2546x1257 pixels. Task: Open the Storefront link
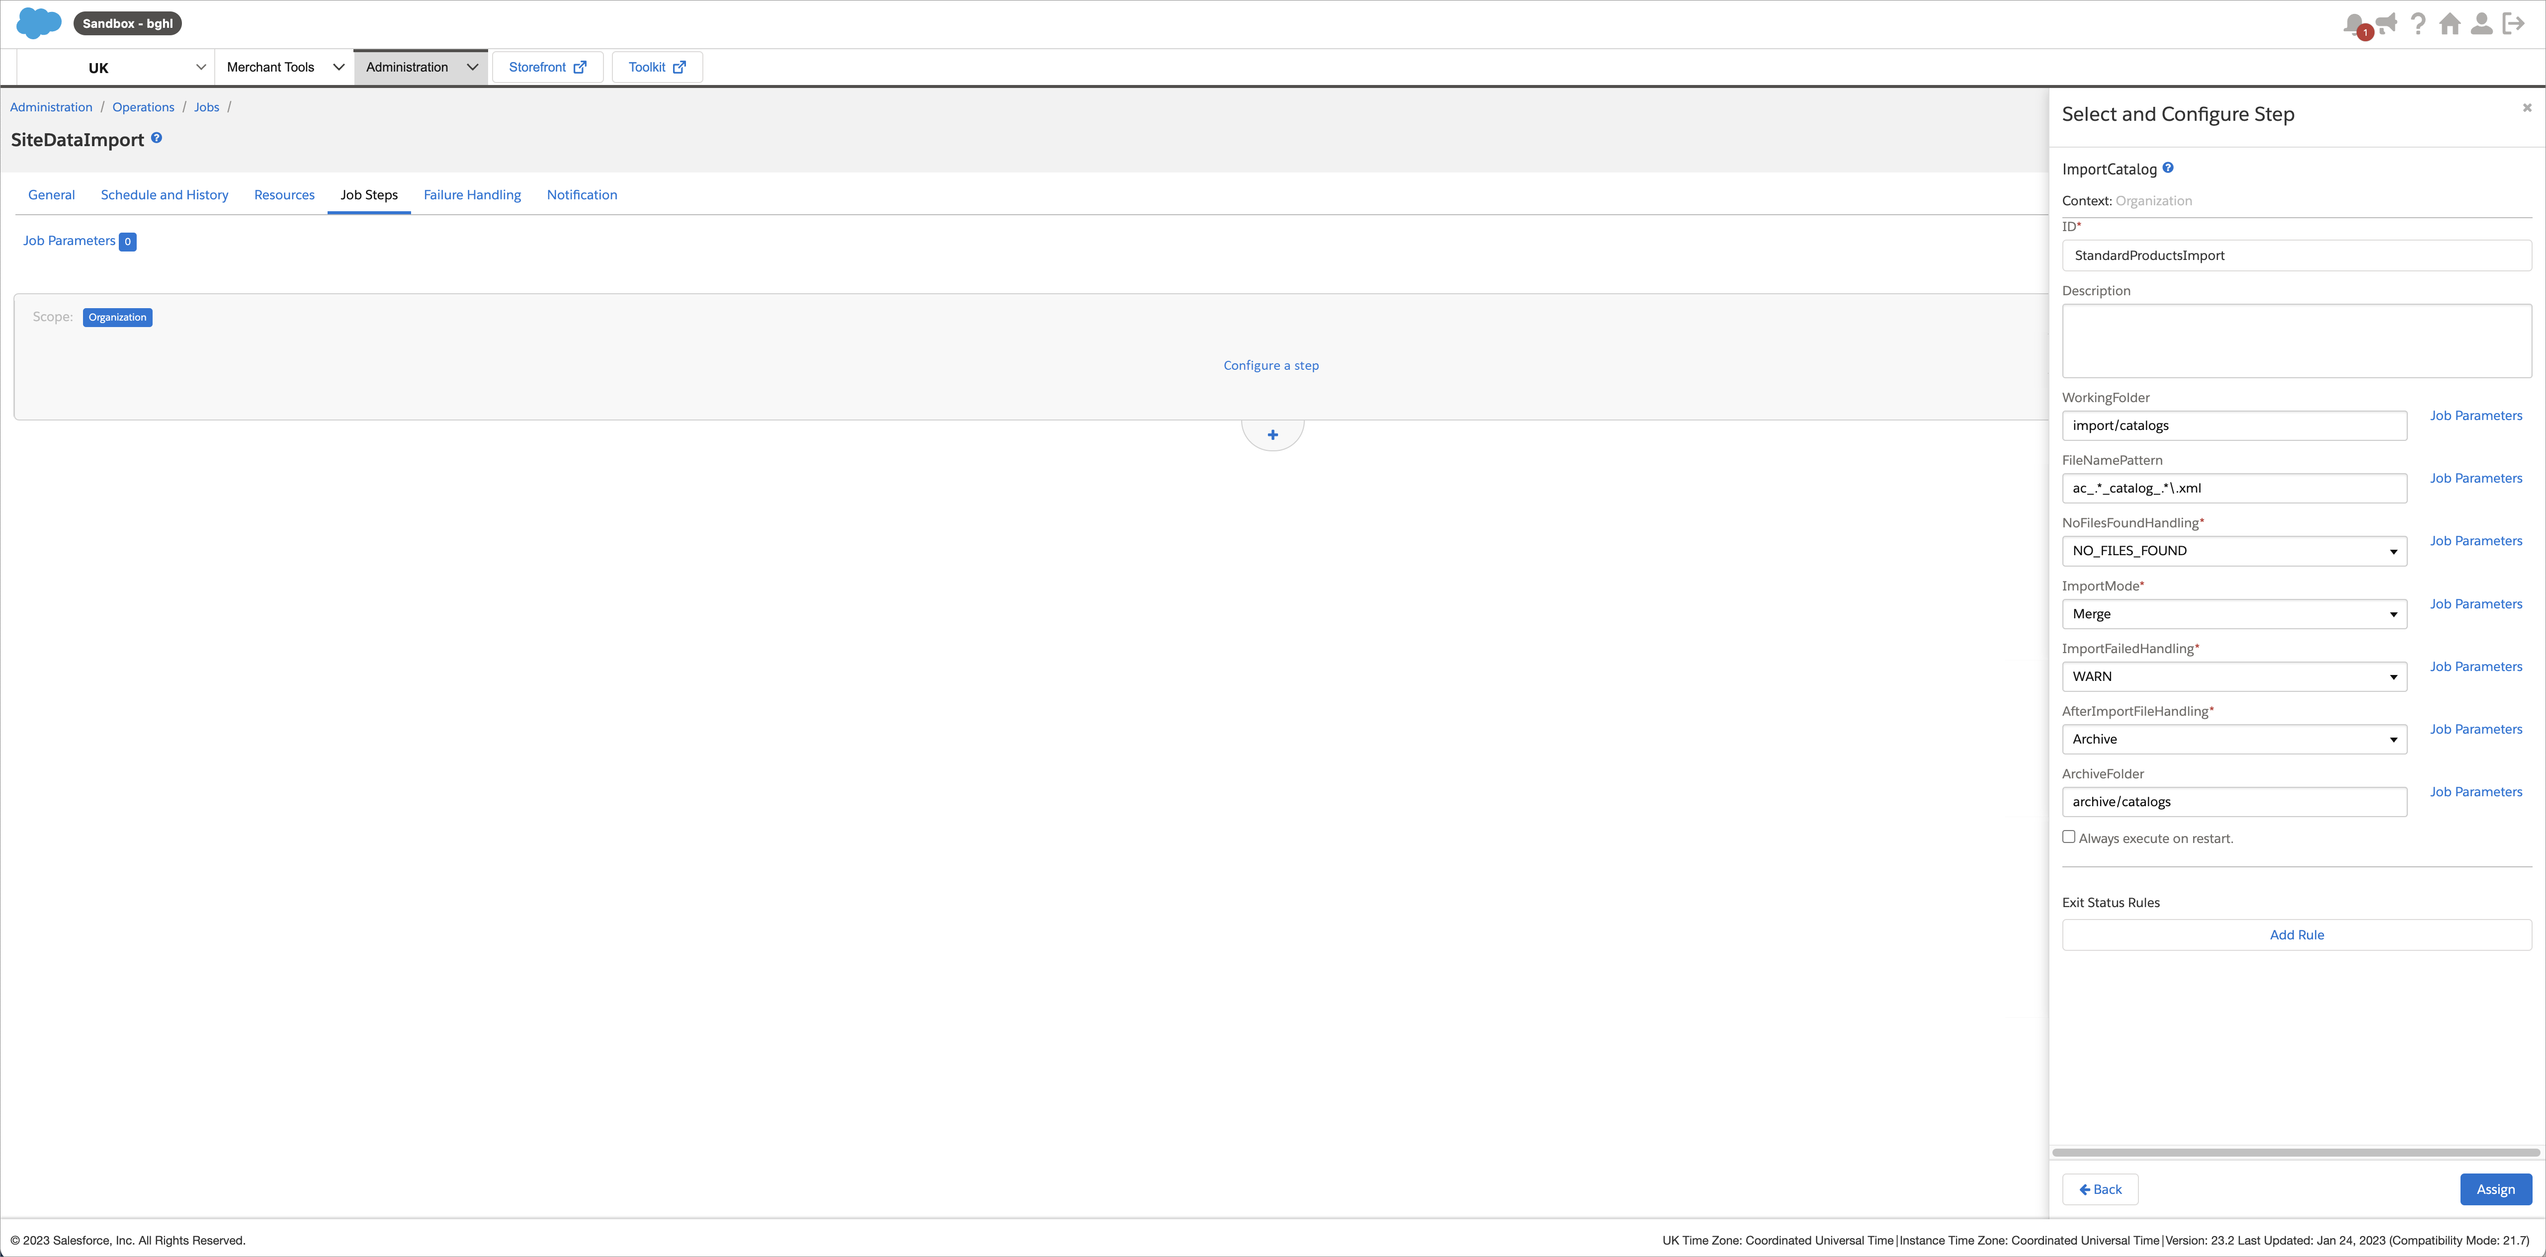click(548, 67)
